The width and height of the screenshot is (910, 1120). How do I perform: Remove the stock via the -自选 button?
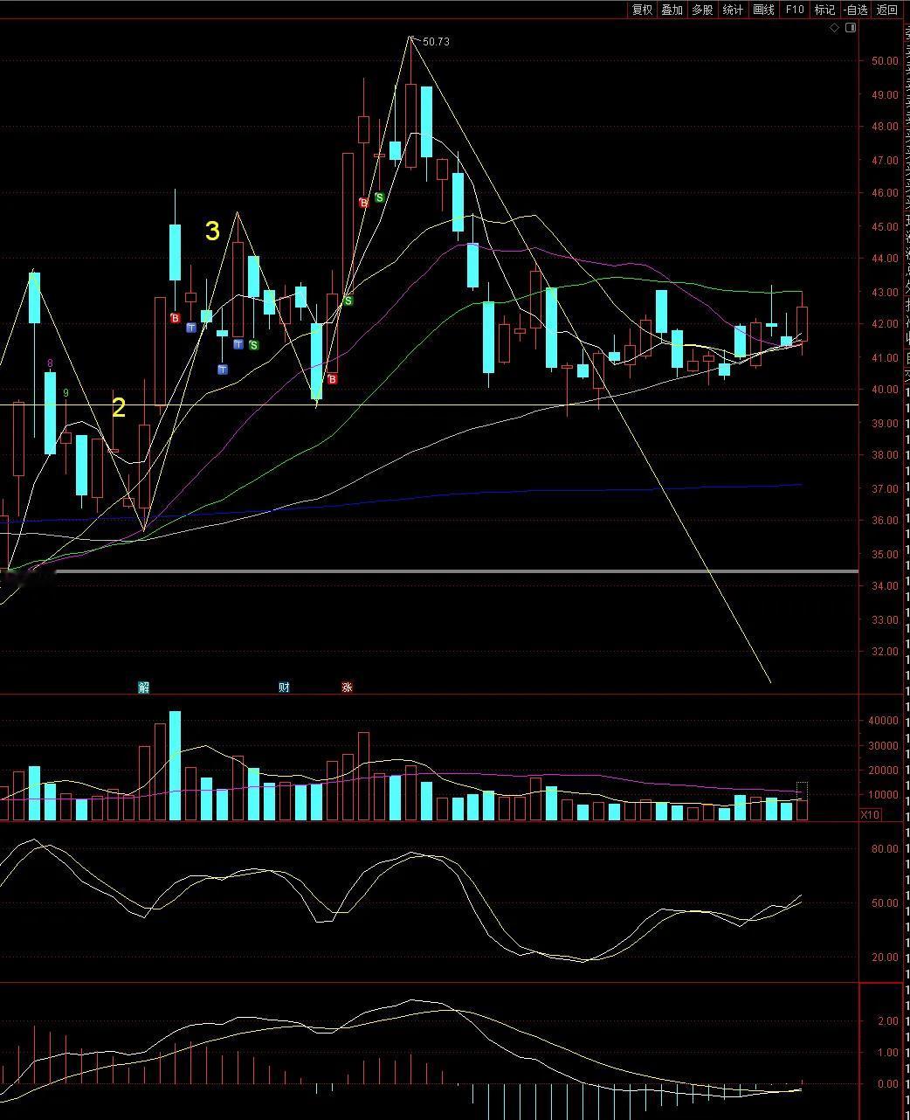tap(857, 10)
